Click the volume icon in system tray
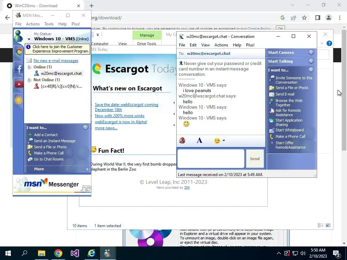The width and height of the screenshot is (347, 260). click(x=303, y=253)
